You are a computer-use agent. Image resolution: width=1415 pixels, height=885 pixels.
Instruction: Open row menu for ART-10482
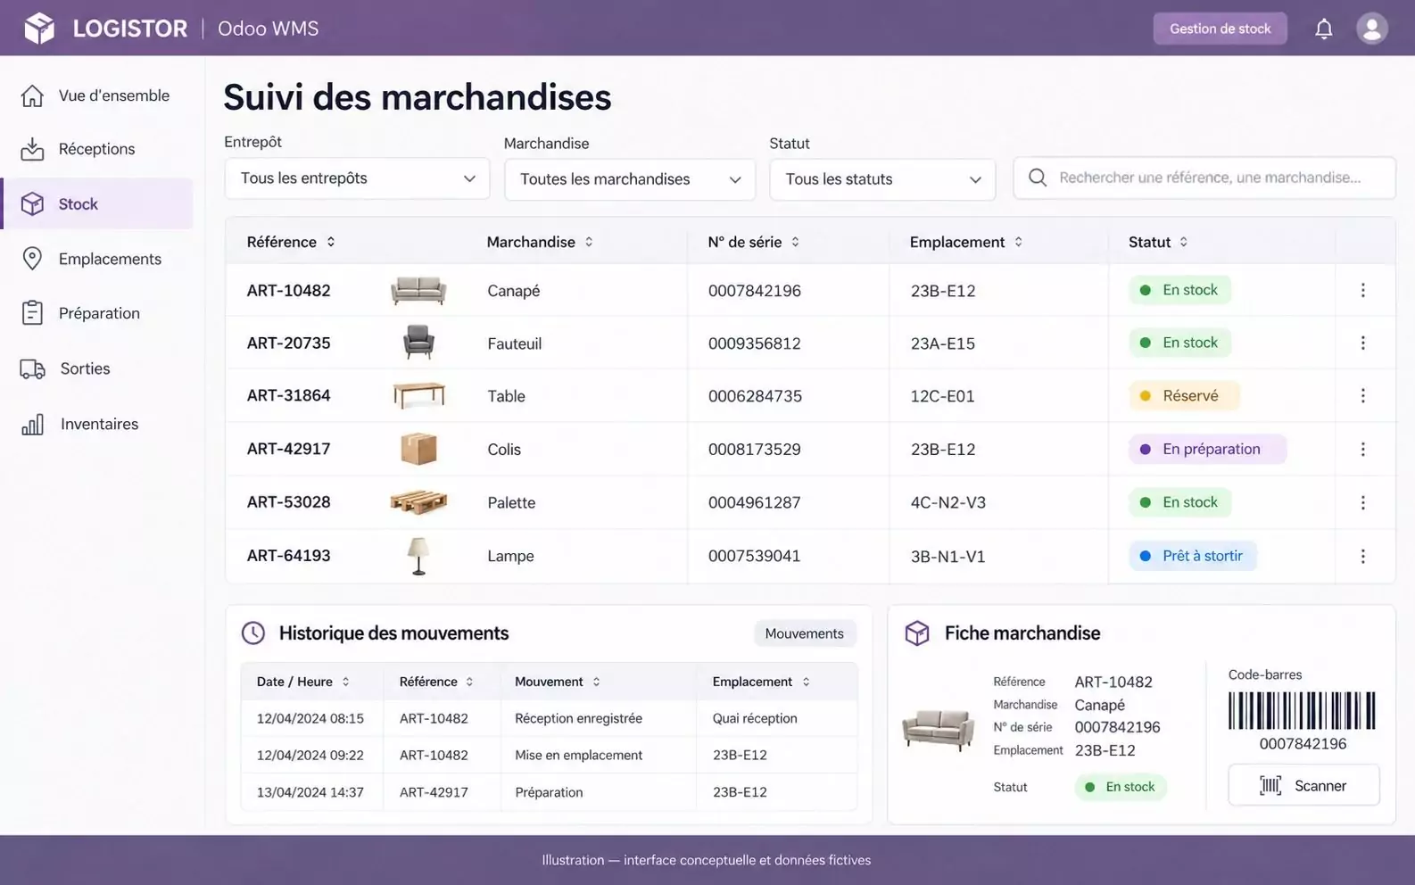pos(1362,290)
